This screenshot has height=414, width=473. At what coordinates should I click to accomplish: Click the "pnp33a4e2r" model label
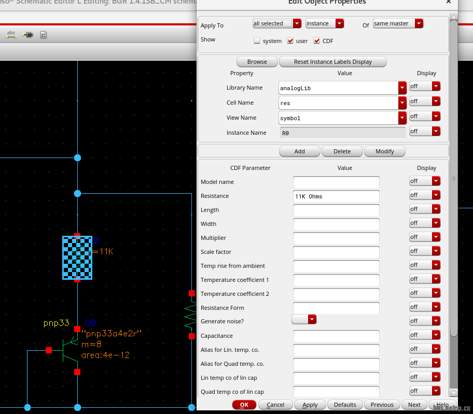[x=112, y=334]
